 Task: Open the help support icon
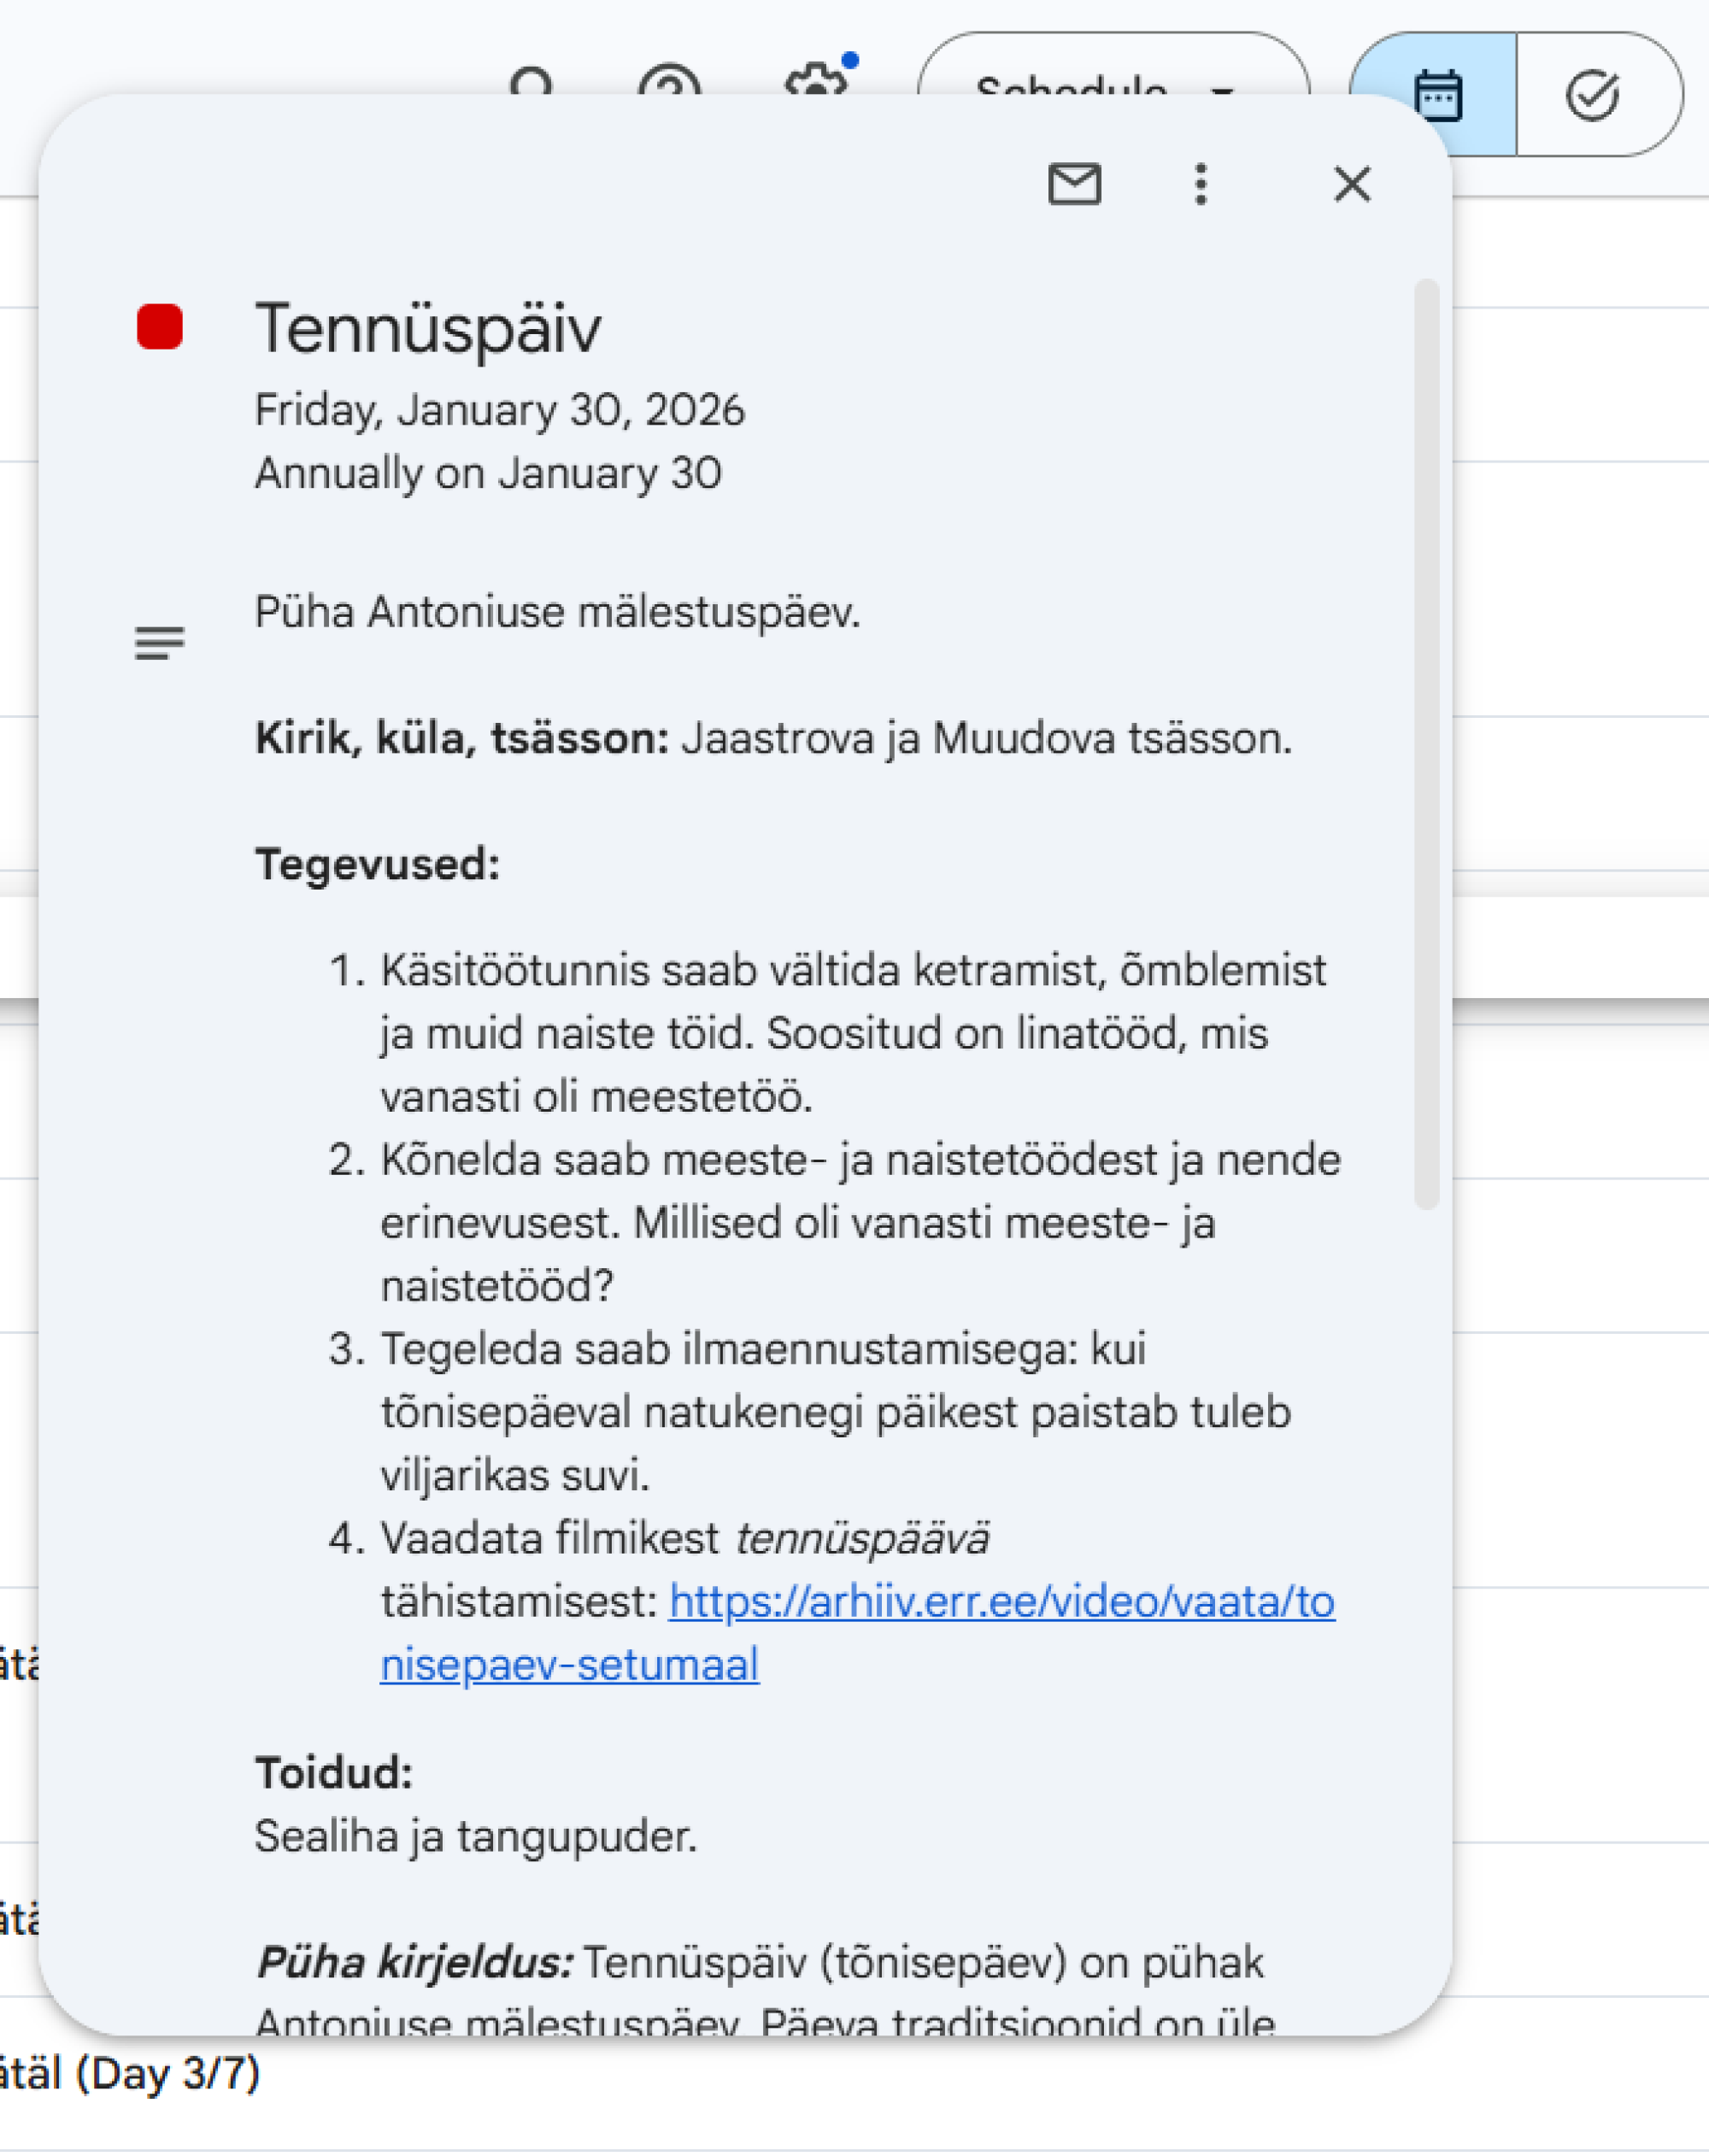669,82
